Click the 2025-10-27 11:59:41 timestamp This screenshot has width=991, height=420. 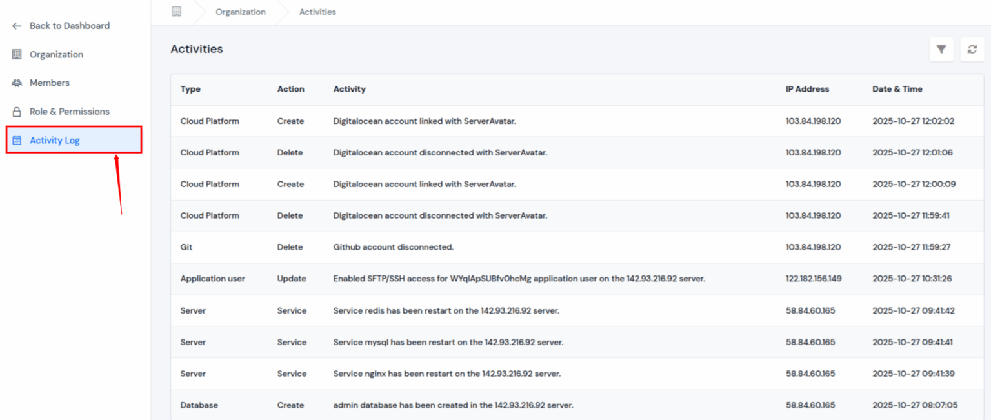pos(911,216)
